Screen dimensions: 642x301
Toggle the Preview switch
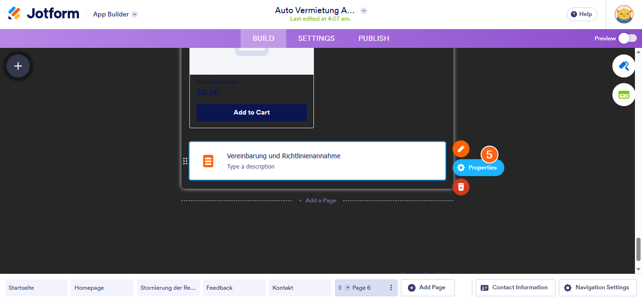coord(627,39)
